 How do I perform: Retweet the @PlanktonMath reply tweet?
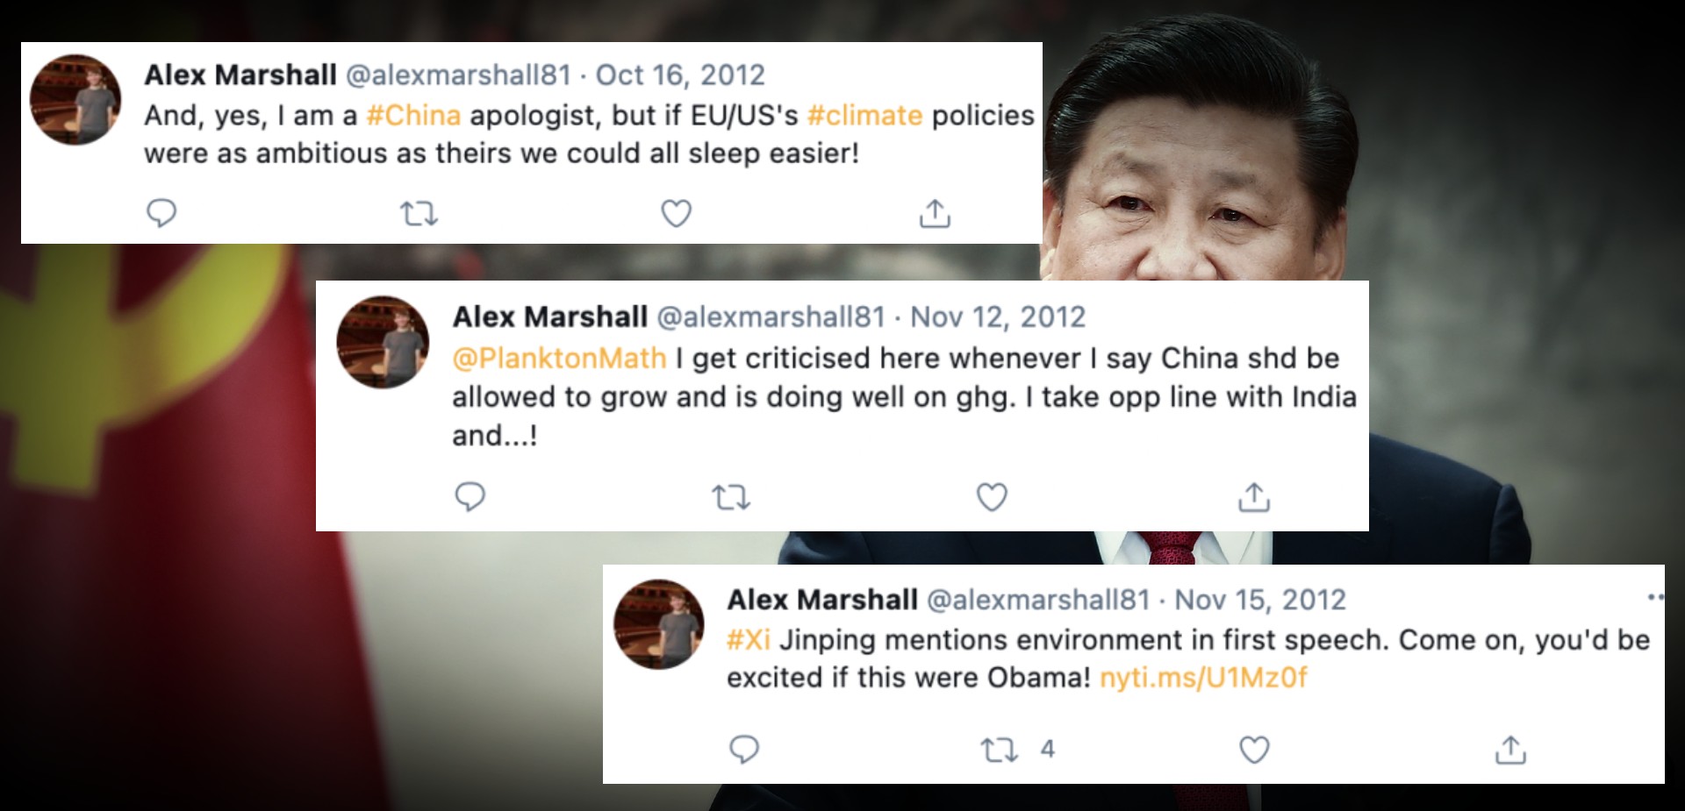730,497
